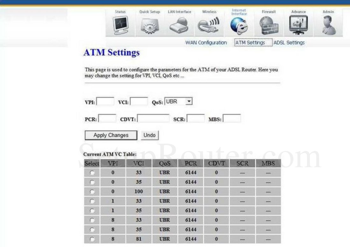Click the Wireless settings icon
The width and height of the screenshot is (350, 247).
point(209,25)
